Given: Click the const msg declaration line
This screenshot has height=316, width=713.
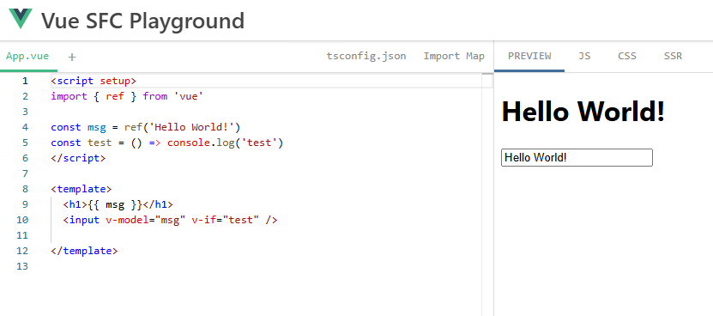Looking at the screenshot, I should tap(146, 127).
